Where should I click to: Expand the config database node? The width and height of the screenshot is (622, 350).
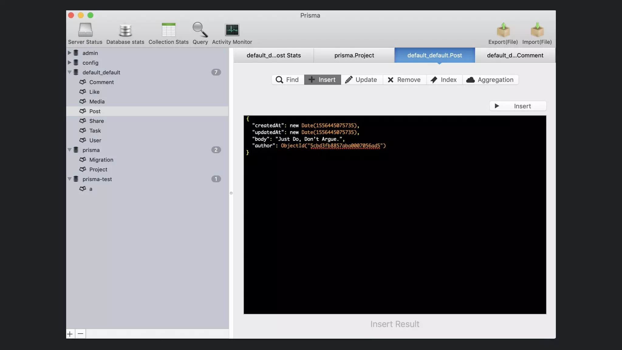coord(70,63)
